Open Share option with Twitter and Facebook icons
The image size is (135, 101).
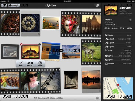pyautogui.click(x=30, y=64)
